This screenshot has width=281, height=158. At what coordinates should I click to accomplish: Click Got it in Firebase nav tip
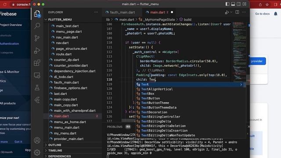pyautogui.click(x=18, y=142)
